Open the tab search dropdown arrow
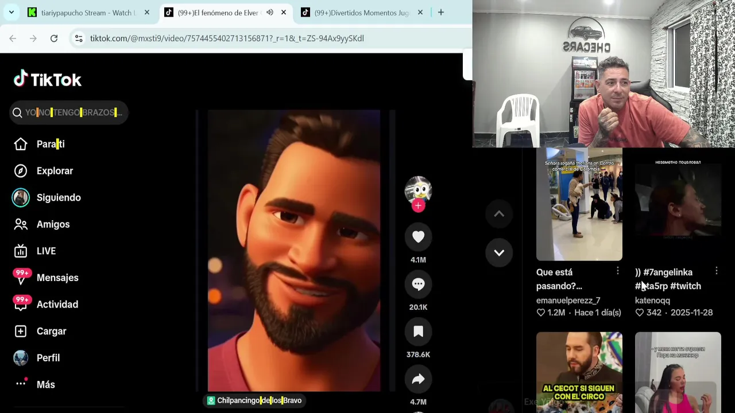 coord(11,13)
